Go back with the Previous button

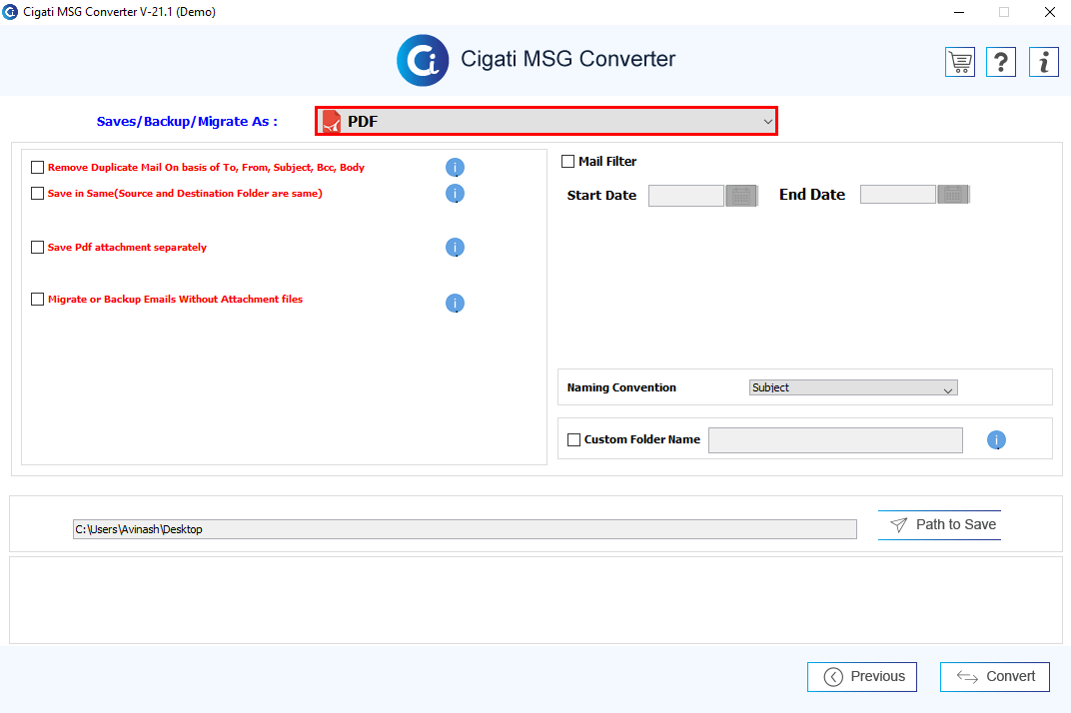click(862, 677)
